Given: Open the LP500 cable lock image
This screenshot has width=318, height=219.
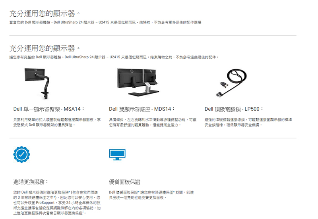Looking at the screenshot, I should [232, 83].
